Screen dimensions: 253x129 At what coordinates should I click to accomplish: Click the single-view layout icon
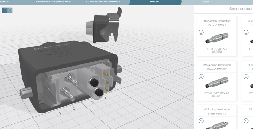point(5,10)
